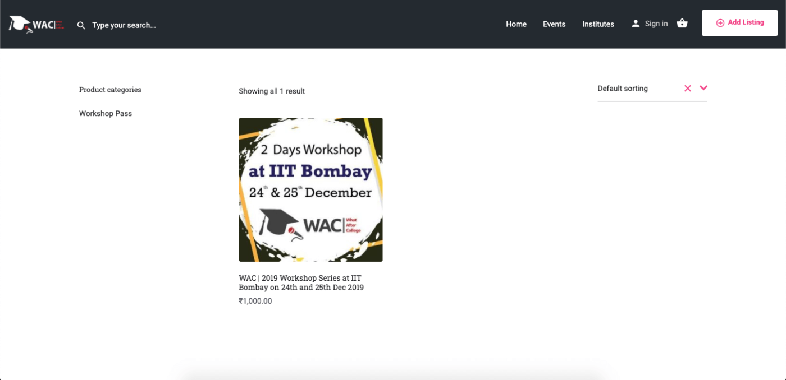Click the Add Listing button

pyautogui.click(x=739, y=23)
